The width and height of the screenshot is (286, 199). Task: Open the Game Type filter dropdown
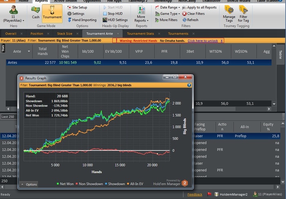point(168,14)
